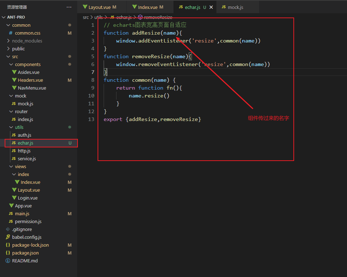Screen dimensions: 347x277
Task: Open router index.js file
Action: [x=39, y=119]
